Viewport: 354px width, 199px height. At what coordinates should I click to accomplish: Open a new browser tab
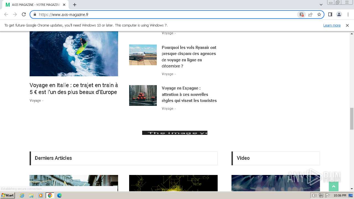click(x=75, y=5)
